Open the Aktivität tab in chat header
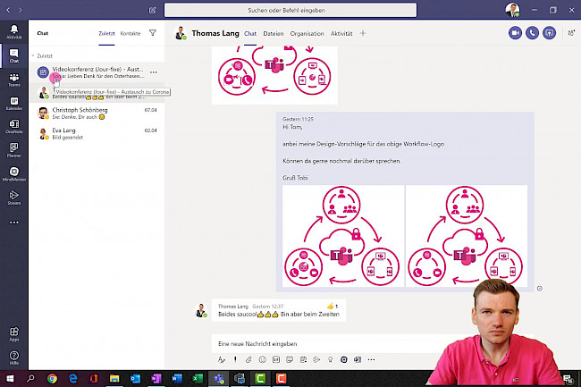581x387 pixels. point(341,33)
